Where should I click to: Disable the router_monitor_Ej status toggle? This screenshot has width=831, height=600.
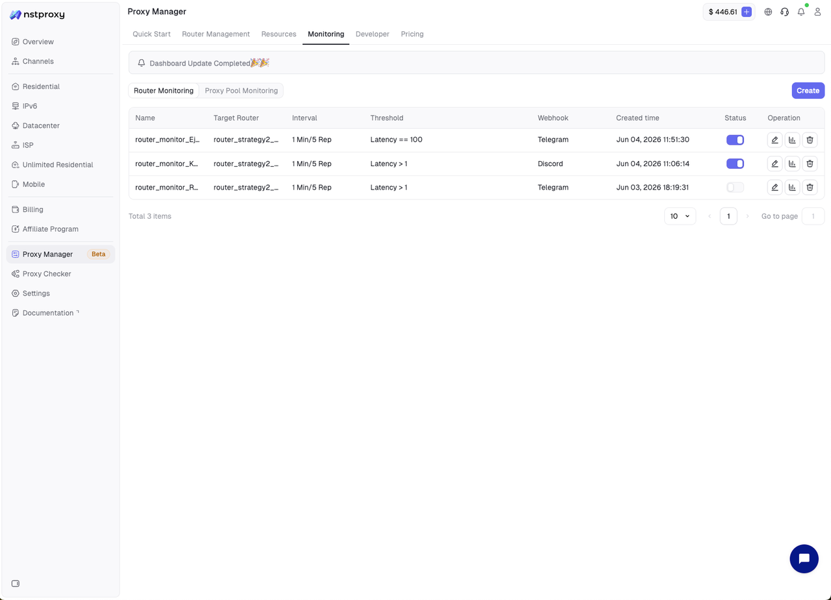[x=735, y=140]
